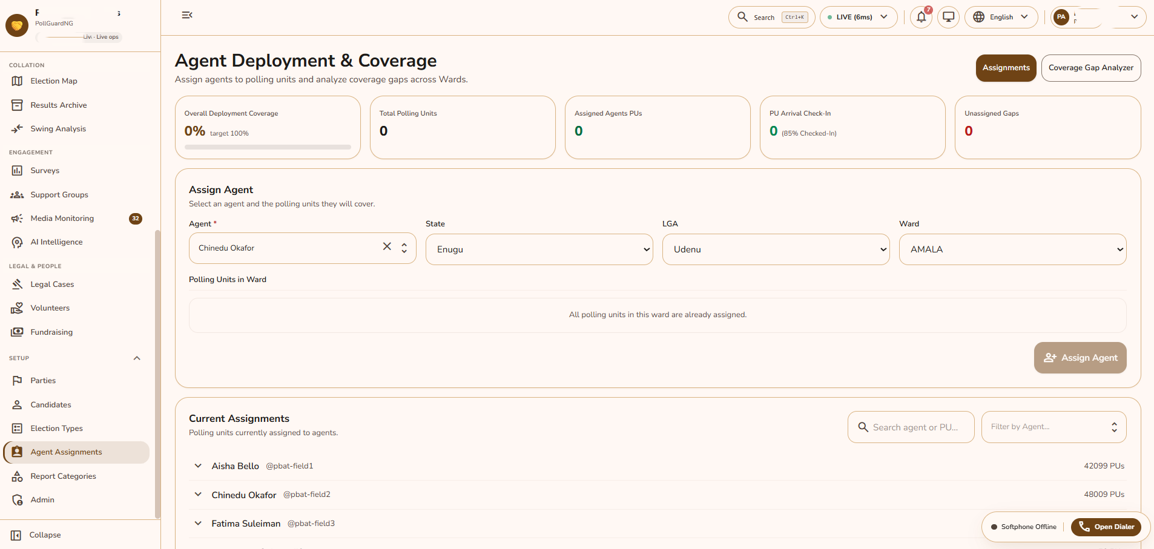
Task: Open Fundraising section
Action: (x=76, y=332)
